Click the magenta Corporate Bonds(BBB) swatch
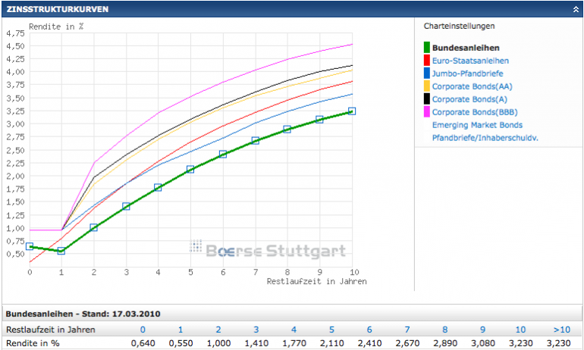The image size is (584, 350). point(427,112)
